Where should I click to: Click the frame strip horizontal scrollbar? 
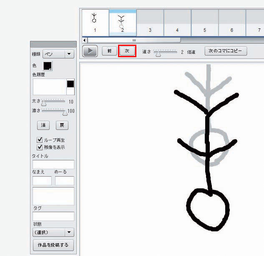click(134, 41)
